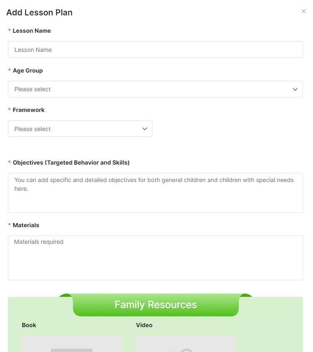
Task: Open the Age Group select box
Action: tap(155, 89)
